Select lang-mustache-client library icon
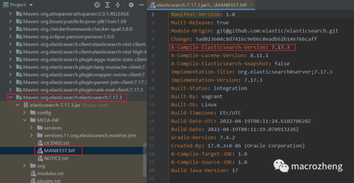The image size is (354, 183). (19, 67)
